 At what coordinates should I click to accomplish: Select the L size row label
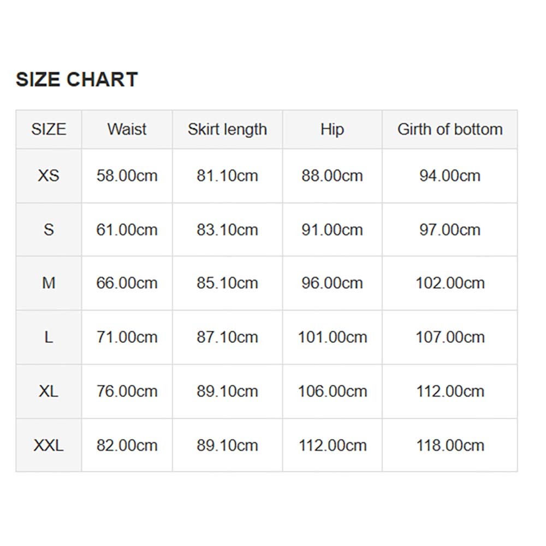(x=49, y=337)
